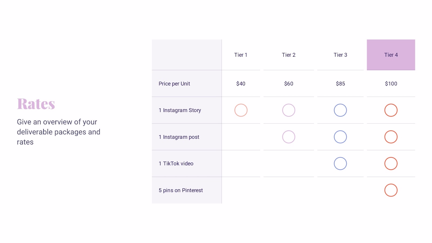Click the Tier 2 Instagram post circle
Viewport: 432px width, 243px height.
289,137
